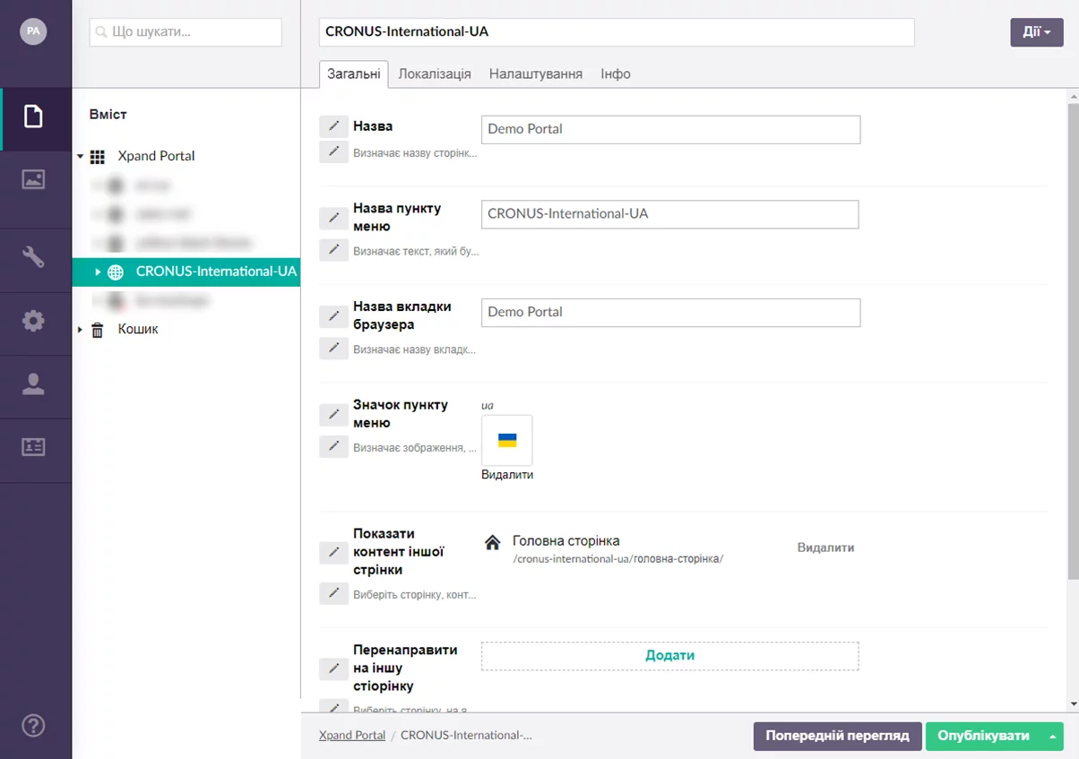Open the dropdown arrow beside Опублікувати

coord(1052,737)
